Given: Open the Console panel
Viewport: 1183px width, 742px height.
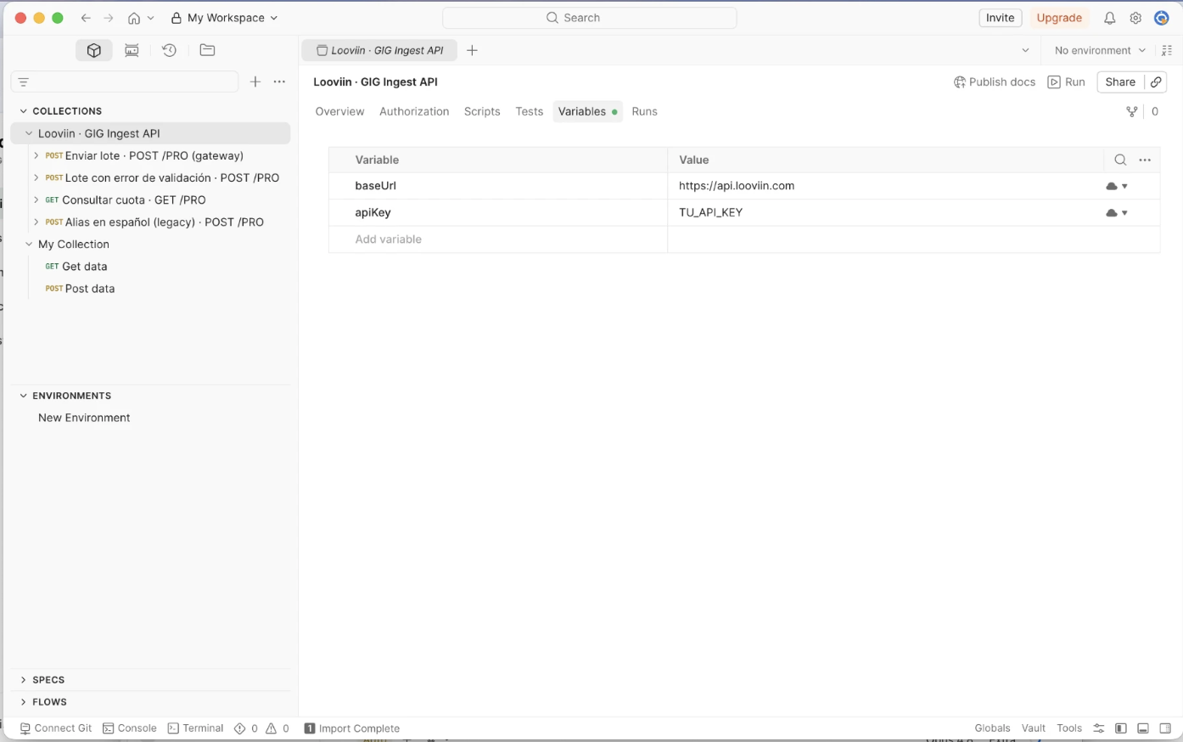Looking at the screenshot, I should click(x=130, y=728).
